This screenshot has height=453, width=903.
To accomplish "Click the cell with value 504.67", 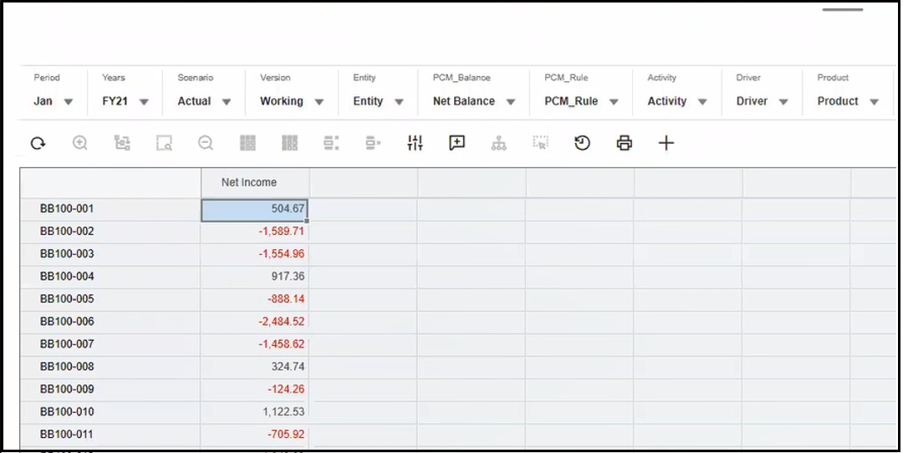I will click(254, 210).
